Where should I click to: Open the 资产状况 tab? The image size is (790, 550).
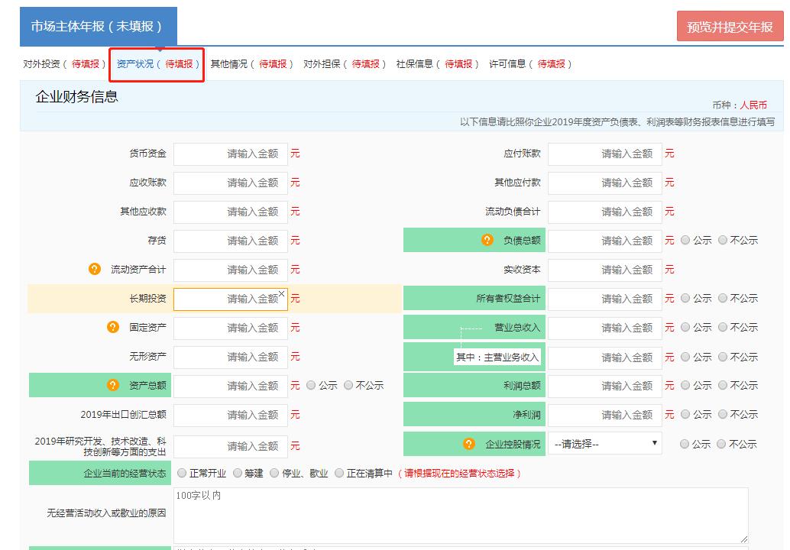157,64
